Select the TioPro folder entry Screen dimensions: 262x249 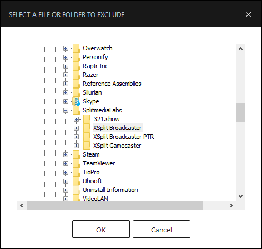91,172
